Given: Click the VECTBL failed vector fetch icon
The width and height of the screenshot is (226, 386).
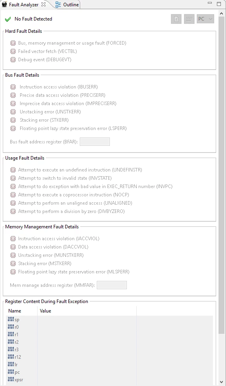Looking at the screenshot, I should tap(13, 51).
